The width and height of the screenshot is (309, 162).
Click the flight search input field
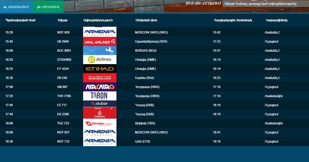click(265, 3)
